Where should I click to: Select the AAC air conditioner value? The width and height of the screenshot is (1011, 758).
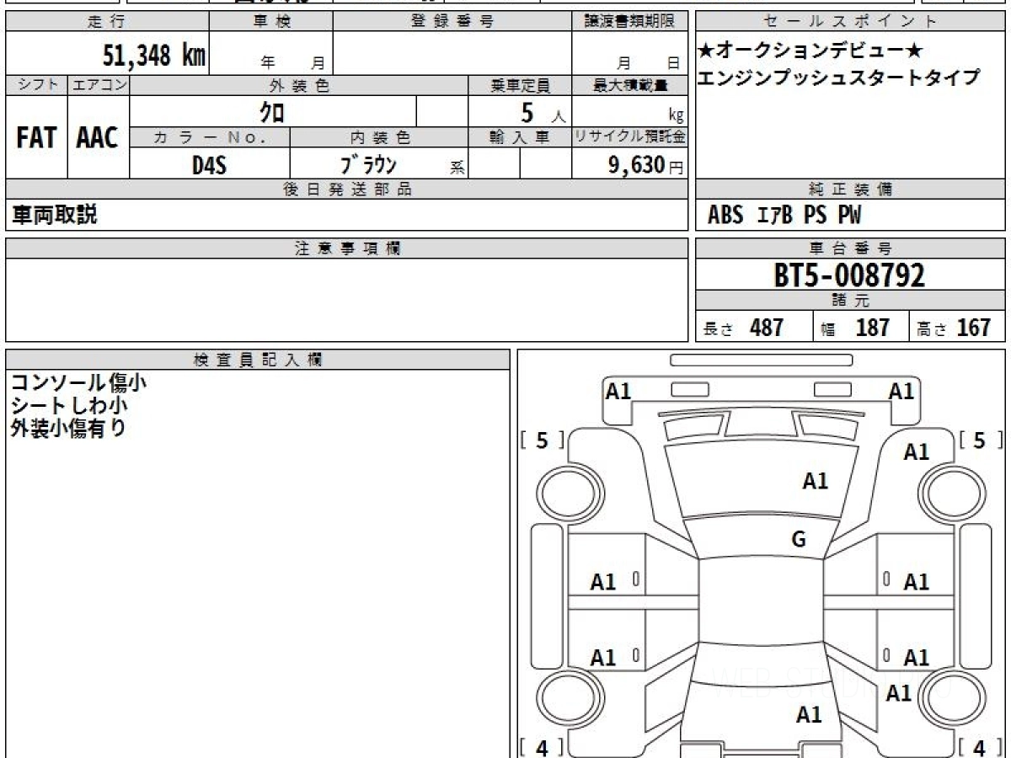[x=98, y=138]
